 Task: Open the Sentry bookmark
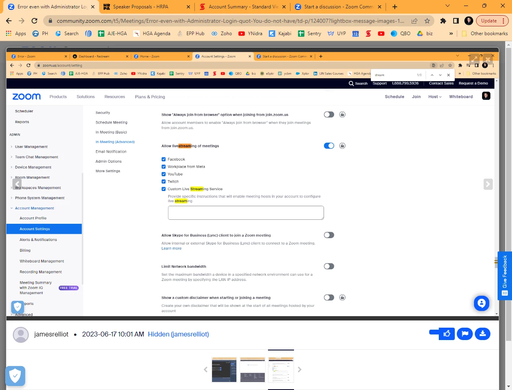tap(310, 34)
